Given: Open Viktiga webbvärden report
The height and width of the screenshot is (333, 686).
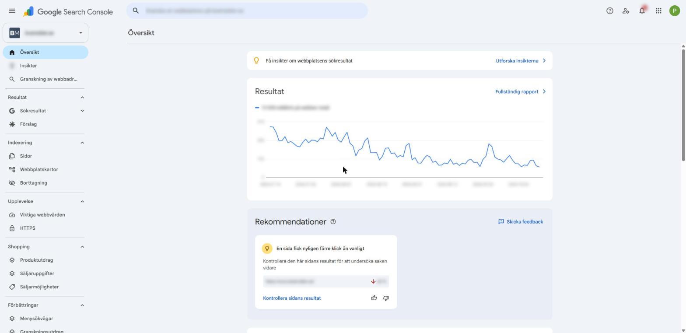Looking at the screenshot, I should [45, 215].
